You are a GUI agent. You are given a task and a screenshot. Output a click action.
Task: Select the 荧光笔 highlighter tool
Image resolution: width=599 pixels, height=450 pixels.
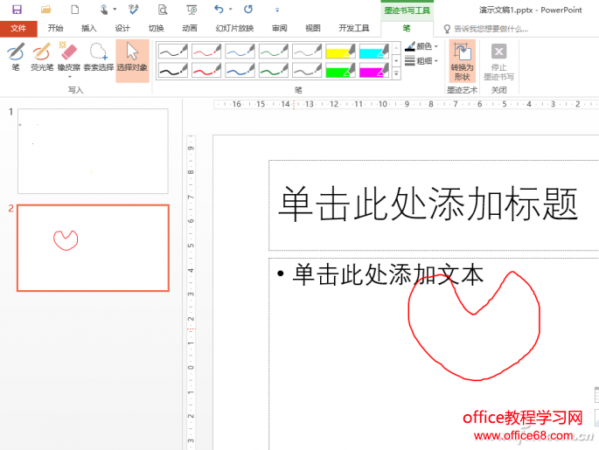click(x=42, y=58)
